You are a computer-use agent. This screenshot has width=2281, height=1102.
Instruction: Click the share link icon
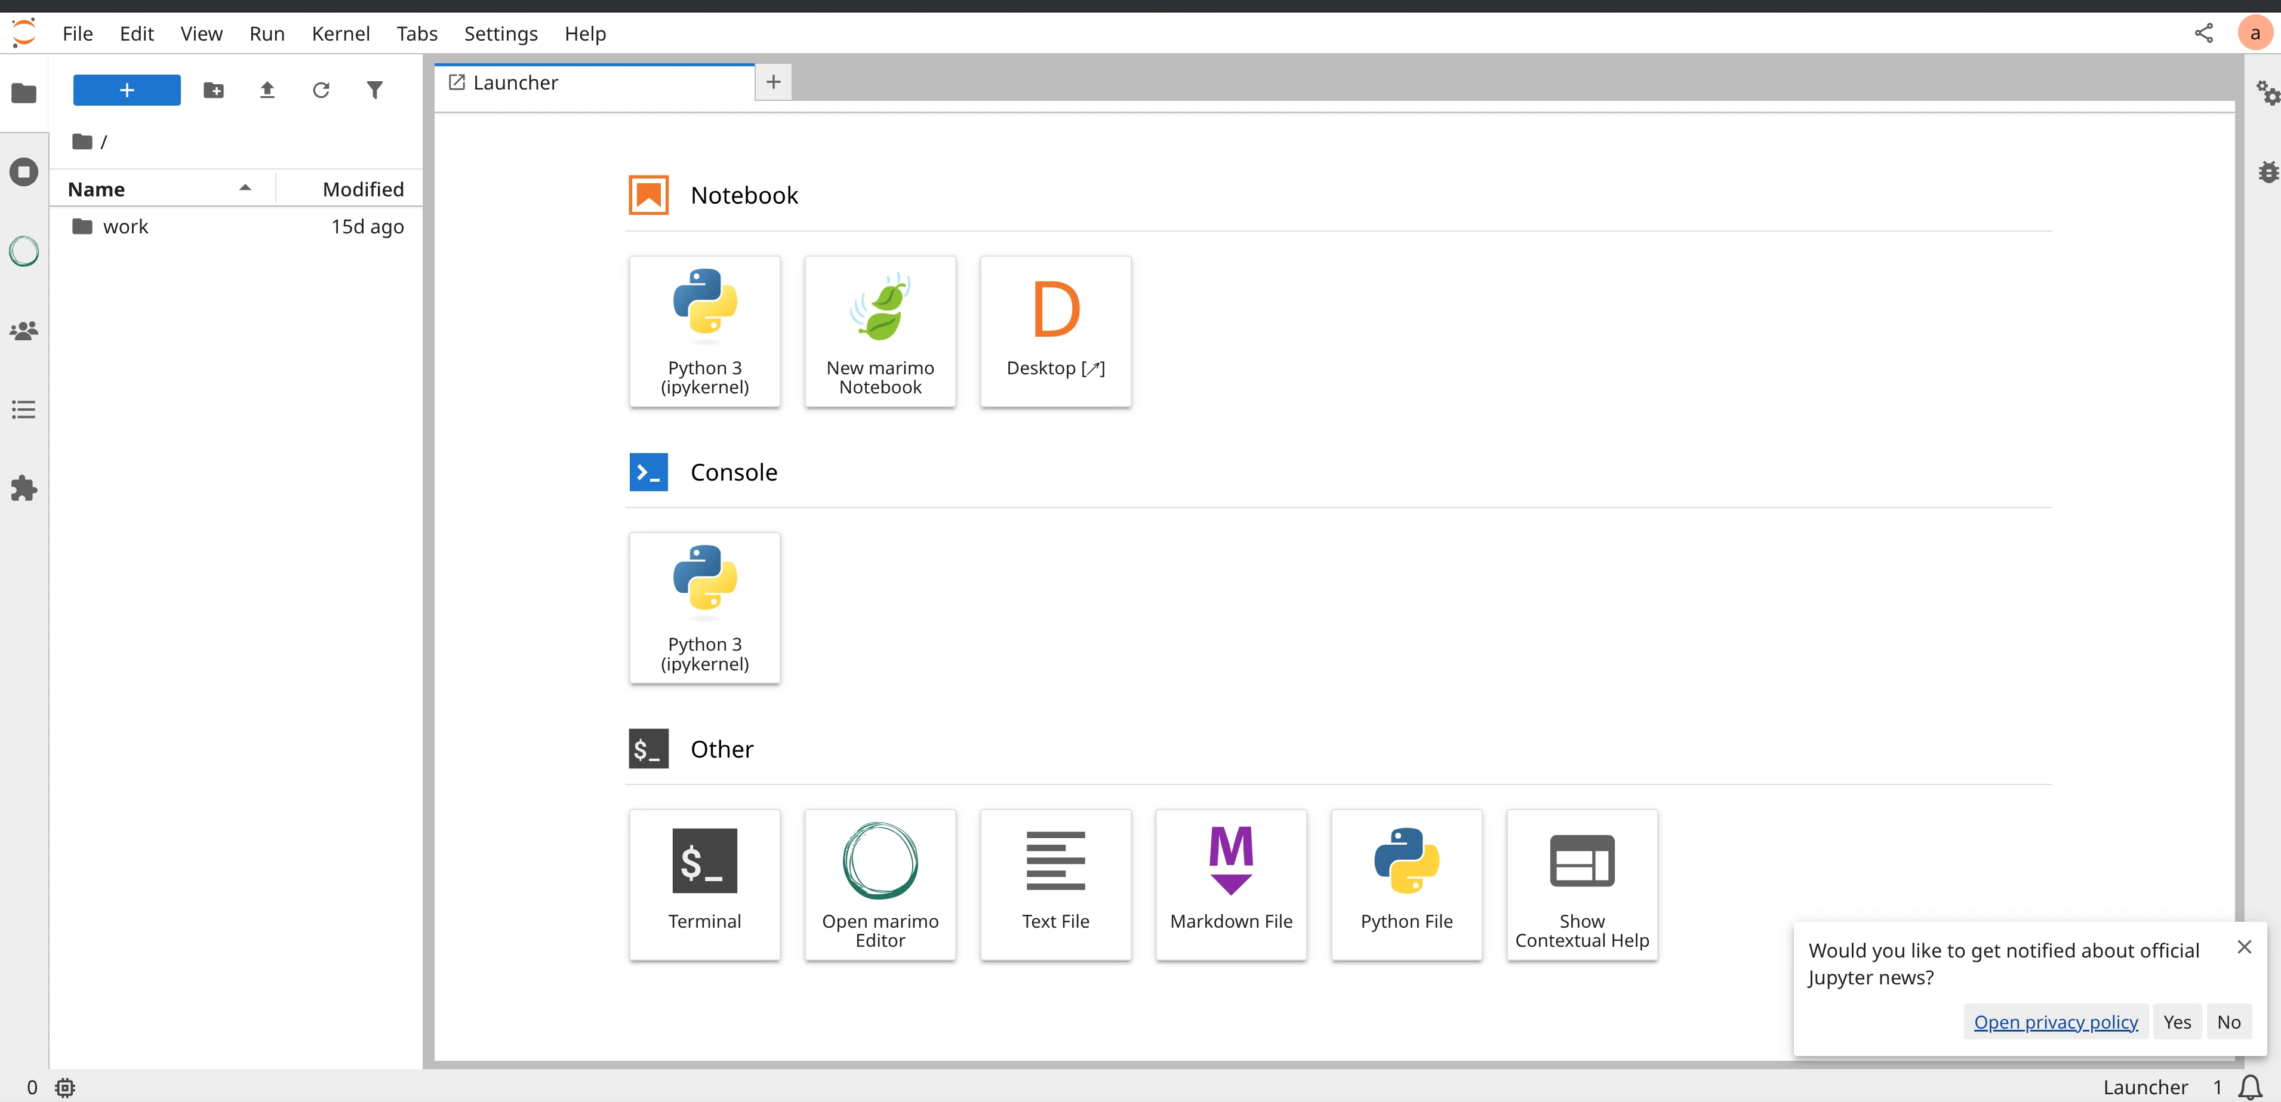[2203, 33]
